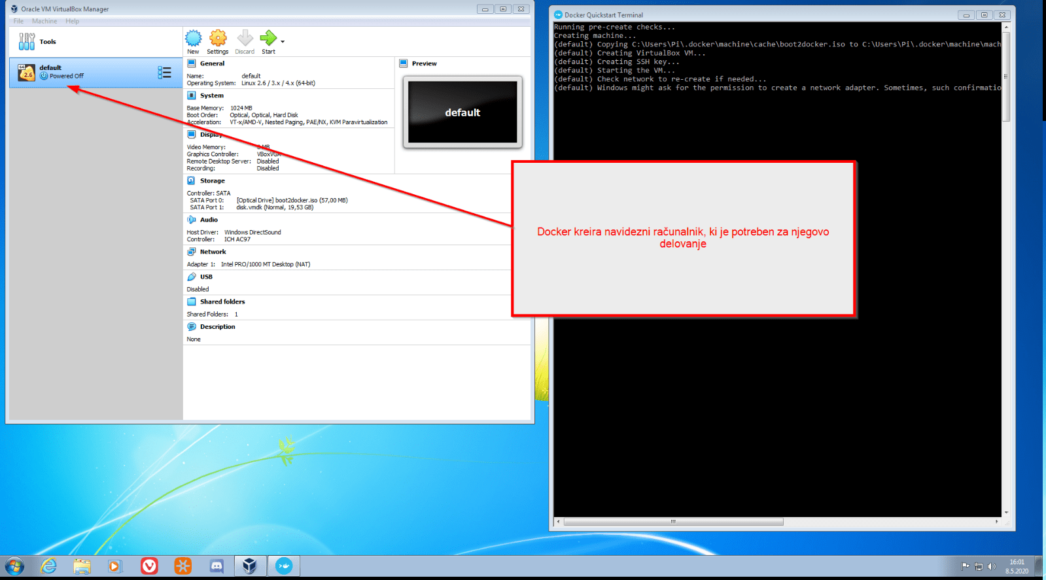1046x580 pixels.
Task: Click the volume speaker tray icon
Action: pos(992,566)
